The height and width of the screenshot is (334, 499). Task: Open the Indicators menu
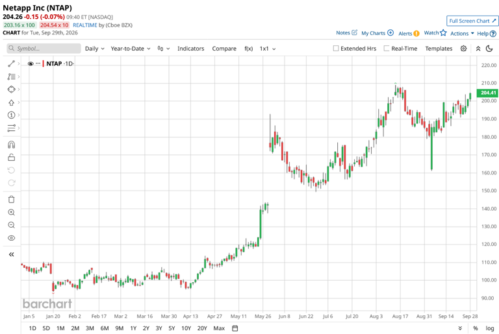[190, 49]
